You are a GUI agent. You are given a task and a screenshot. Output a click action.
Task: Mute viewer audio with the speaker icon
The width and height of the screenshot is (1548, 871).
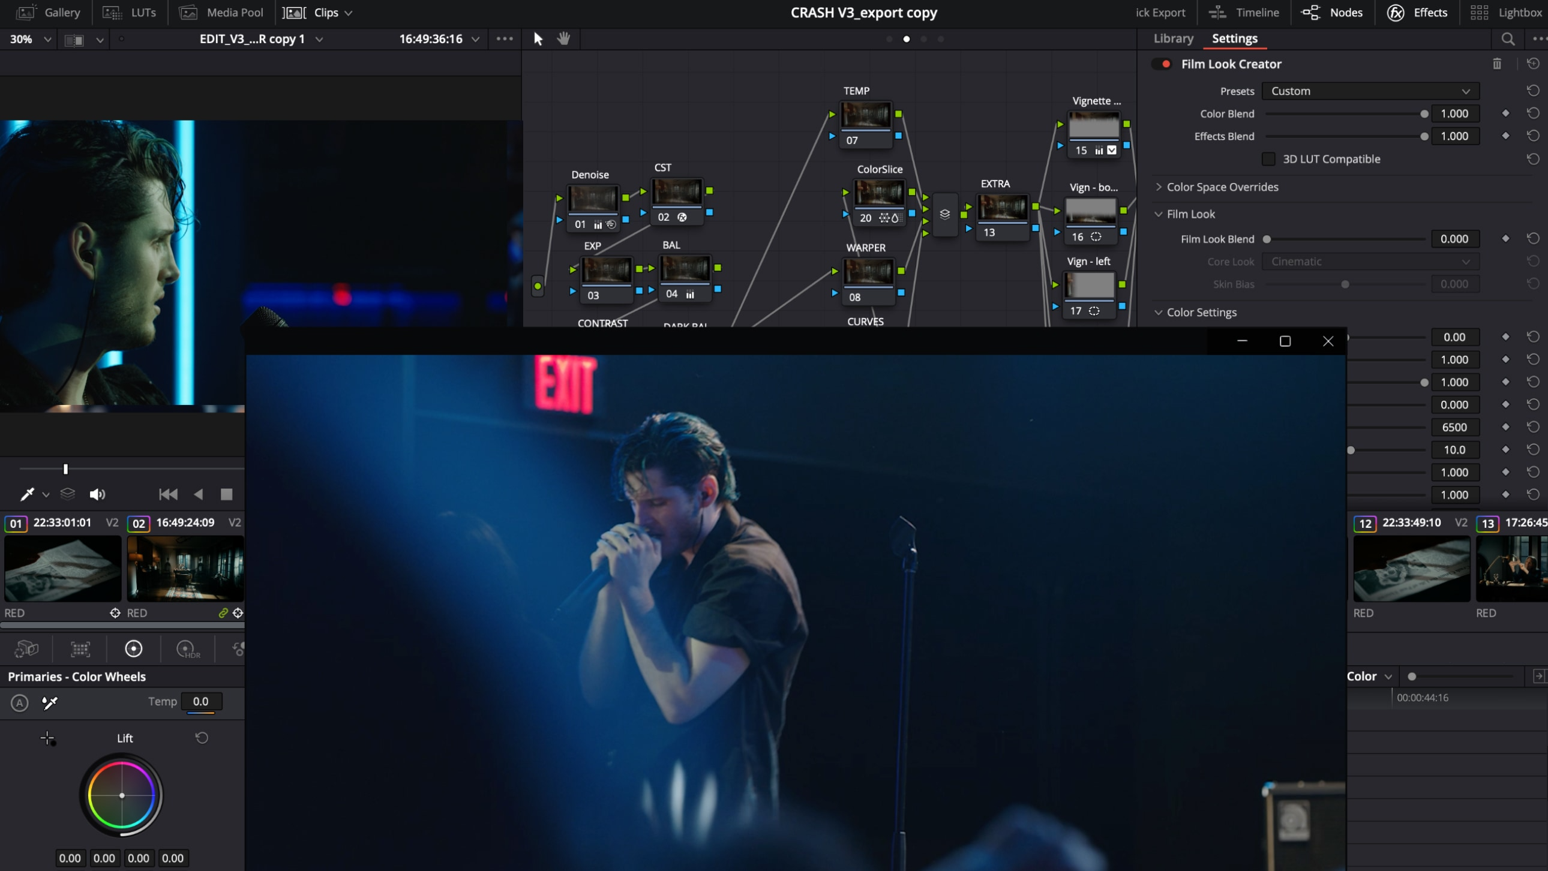coord(97,494)
